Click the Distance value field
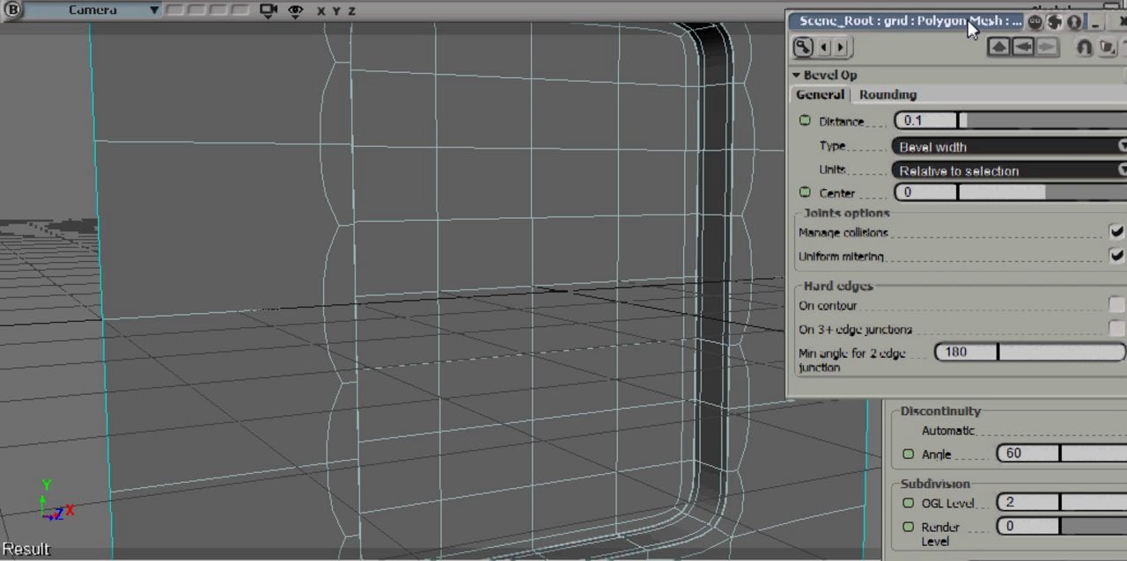The height and width of the screenshot is (561, 1127). [925, 120]
